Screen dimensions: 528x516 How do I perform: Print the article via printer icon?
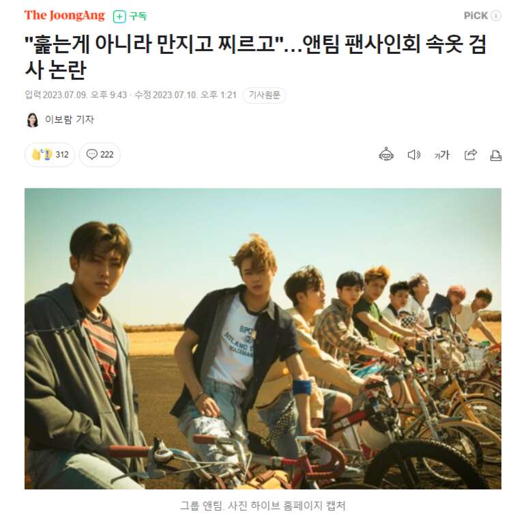pos(495,155)
